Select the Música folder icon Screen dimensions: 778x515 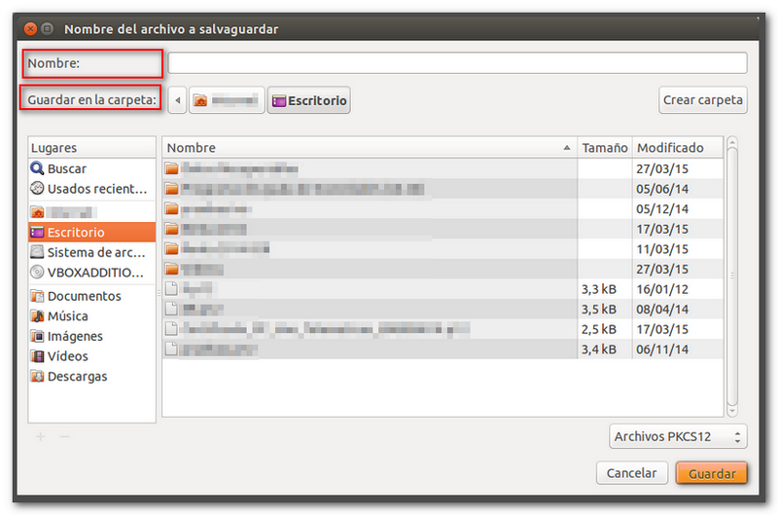[x=38, y=316]
